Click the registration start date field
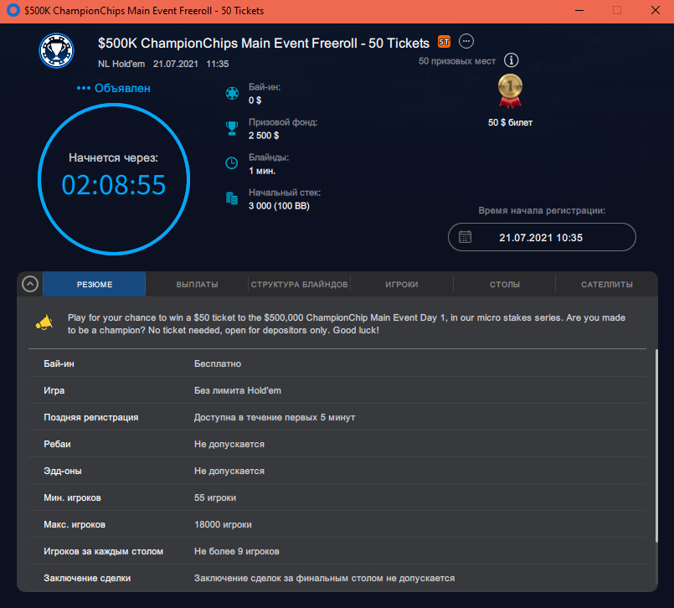The width and height of the screenshot is (674, 608). [x=542, y=237]
